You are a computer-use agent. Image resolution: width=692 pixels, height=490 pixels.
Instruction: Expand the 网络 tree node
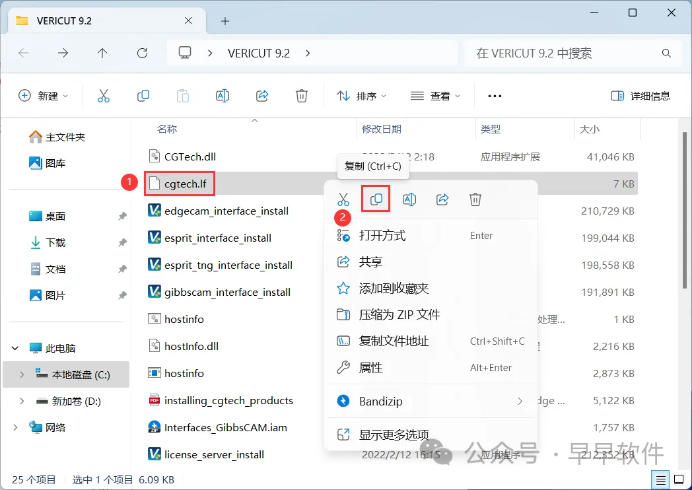pyautogui.click(x=15, y=427)
